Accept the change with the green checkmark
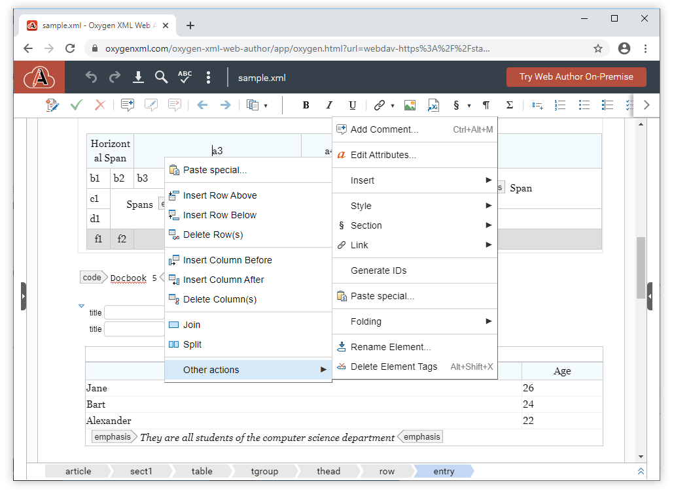Viewport: 674px width, 490px height. (77, 105)
